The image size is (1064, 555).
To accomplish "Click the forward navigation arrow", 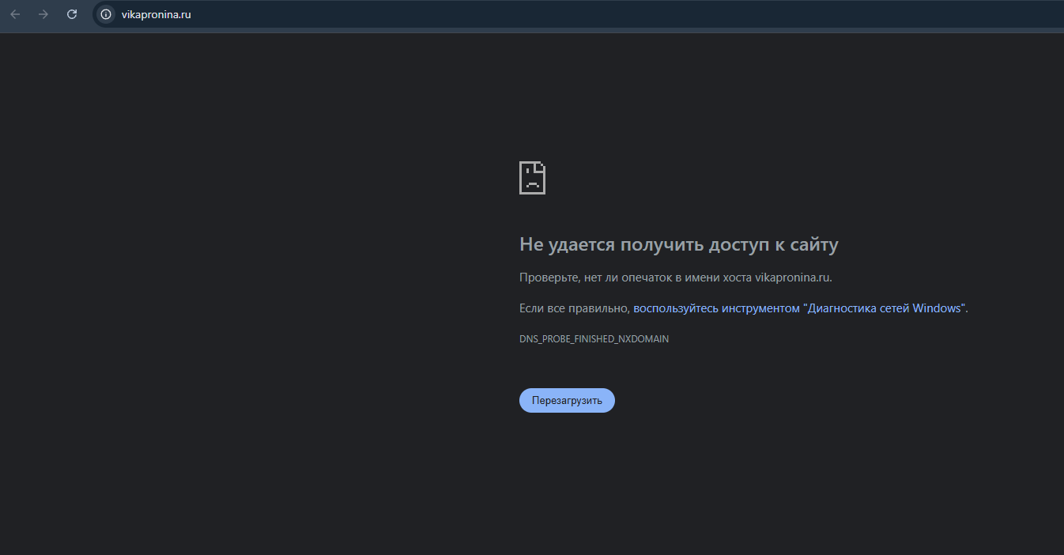I will point(43,14).
